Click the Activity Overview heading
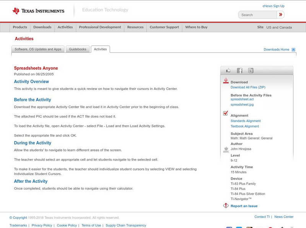The image size is (306, 228). (31, 82)
